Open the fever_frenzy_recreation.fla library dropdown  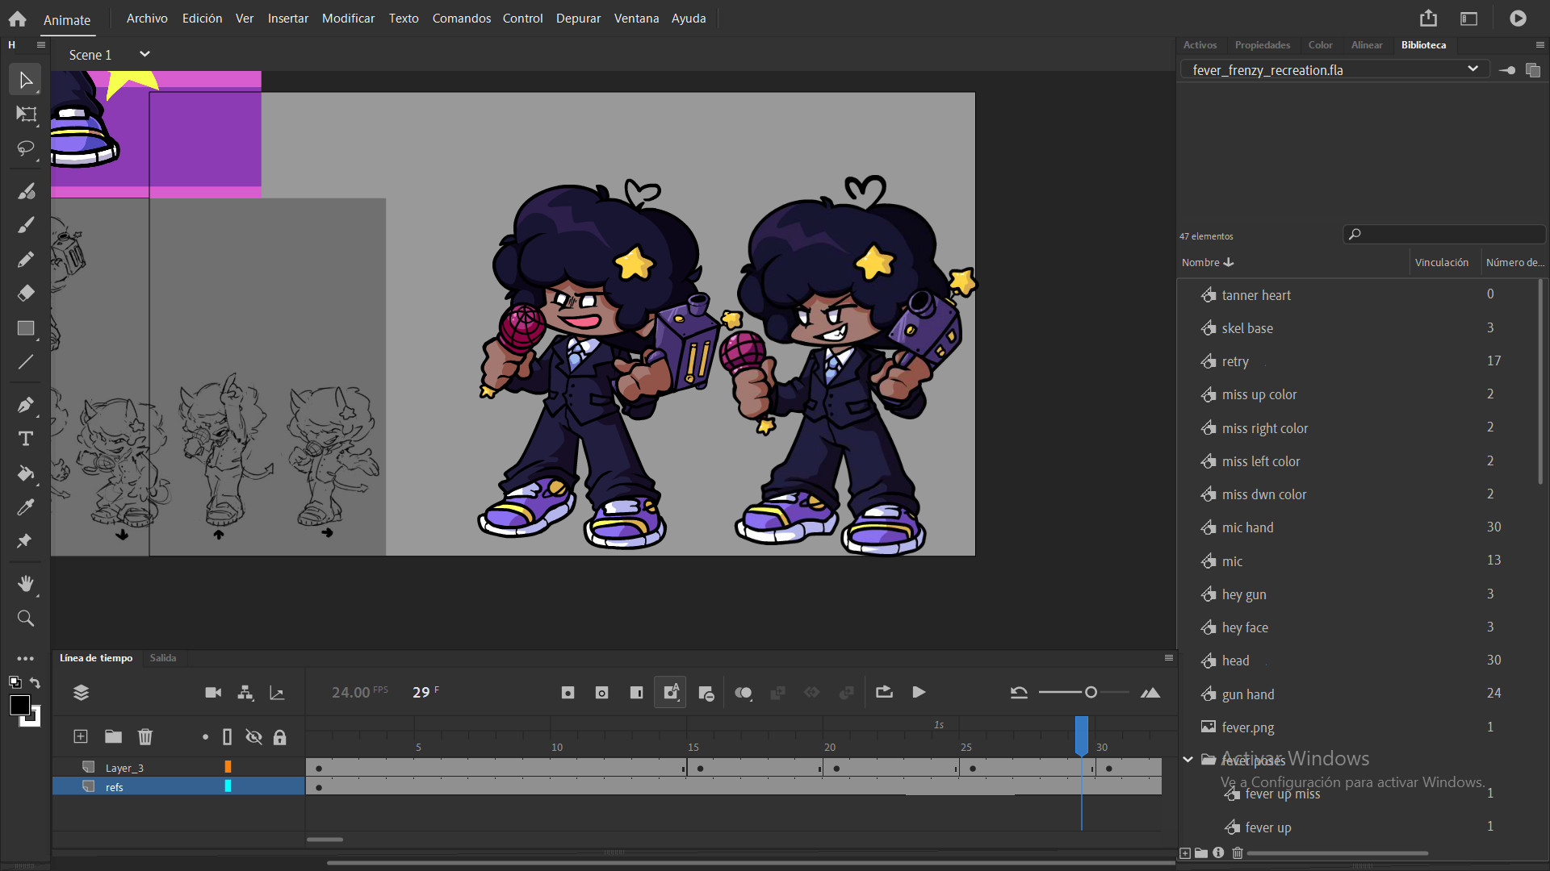click(1474, 69)
